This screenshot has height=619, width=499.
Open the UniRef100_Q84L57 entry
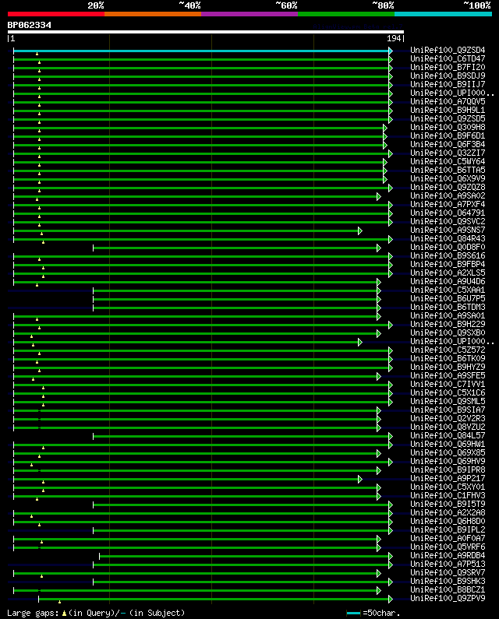tap(448, 436)
